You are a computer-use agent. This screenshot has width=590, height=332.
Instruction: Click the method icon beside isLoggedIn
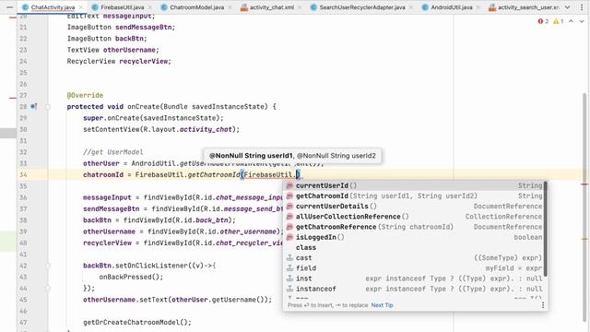pyautogui.click(x=289, y=237)
